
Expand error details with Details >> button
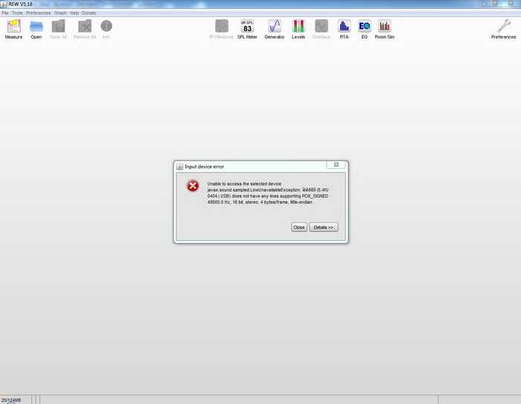pyautogui.click(x=324, y=227)
